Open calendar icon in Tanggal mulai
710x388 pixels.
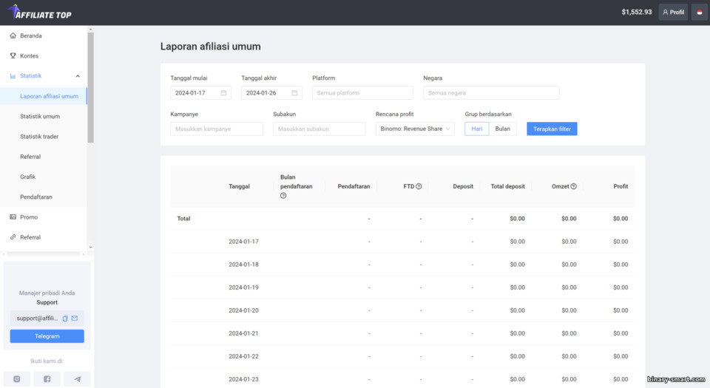click(x=223, y=92)
